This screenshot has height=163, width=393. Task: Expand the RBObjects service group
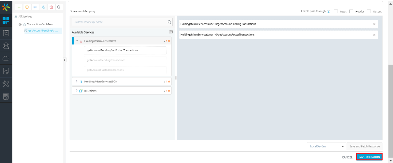click(77, 91)
